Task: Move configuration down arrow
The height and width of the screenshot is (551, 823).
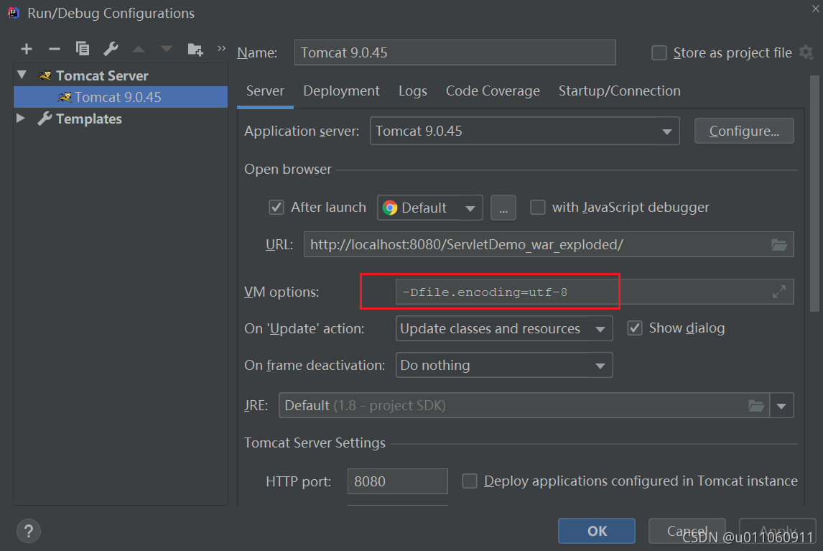Action: pyautogui.click(x=167, y=50)
